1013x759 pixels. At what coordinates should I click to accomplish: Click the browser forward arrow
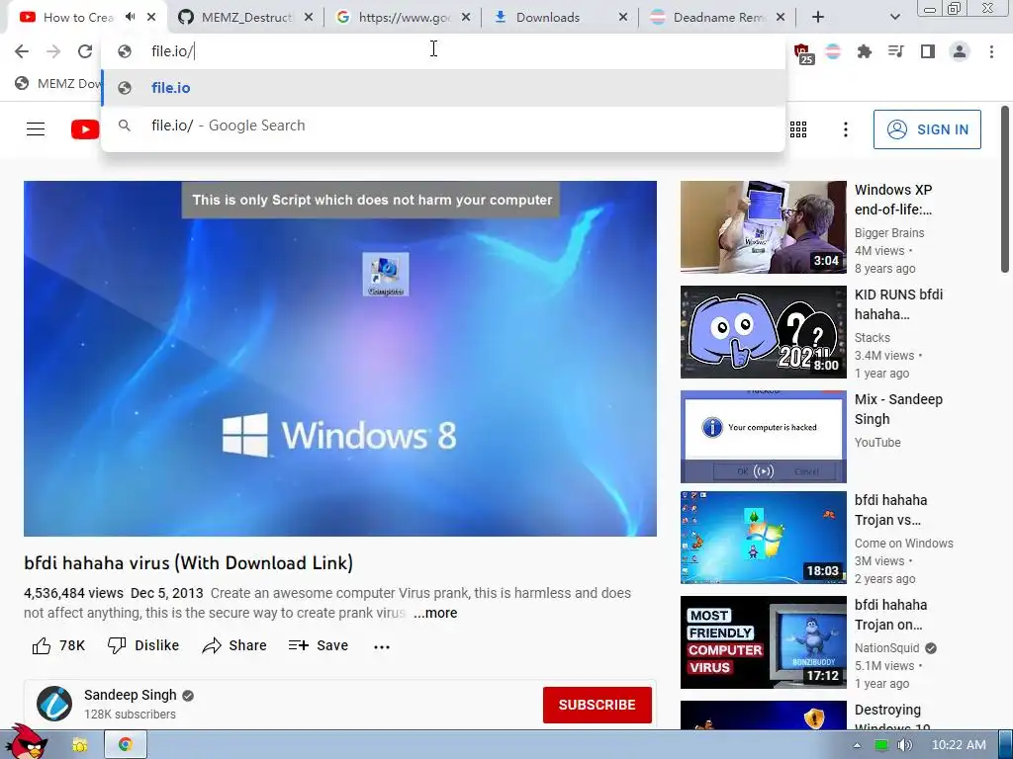pos(53,51)
